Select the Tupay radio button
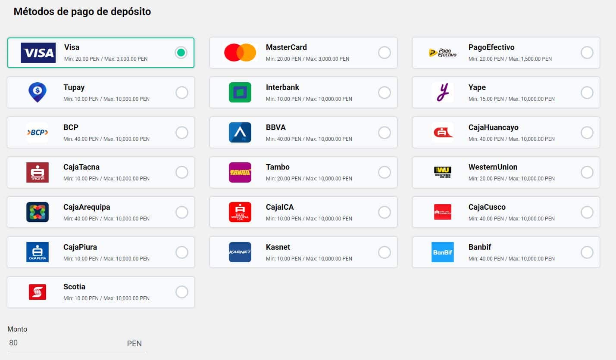Screen dimensions: 616x360 [x=182, y=93]
